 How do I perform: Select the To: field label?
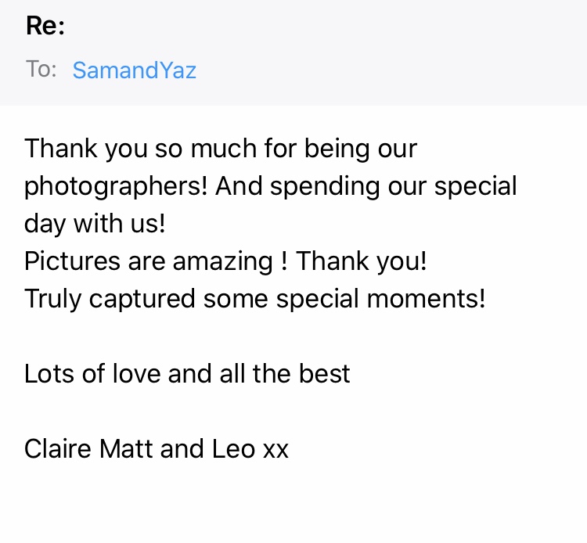pyautogui.click(x=41, y=69)
